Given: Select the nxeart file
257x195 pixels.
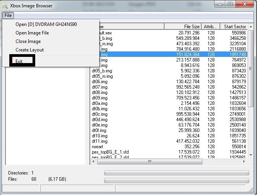Looking at the screenshot, I should 169,147.
